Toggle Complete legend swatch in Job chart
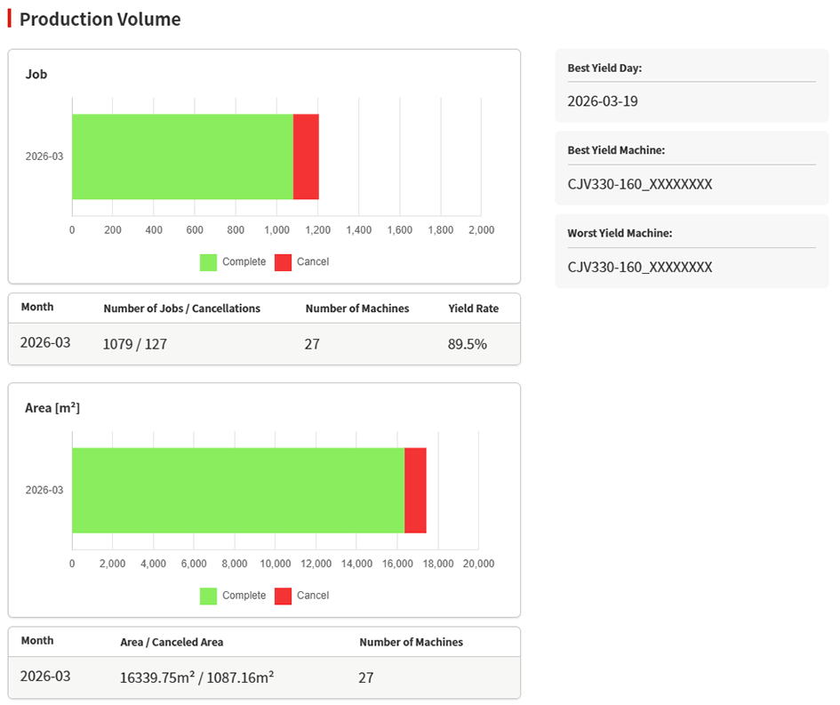Image resolution: width=840 pixels, height=705 pixels. [x=208, y=262]
